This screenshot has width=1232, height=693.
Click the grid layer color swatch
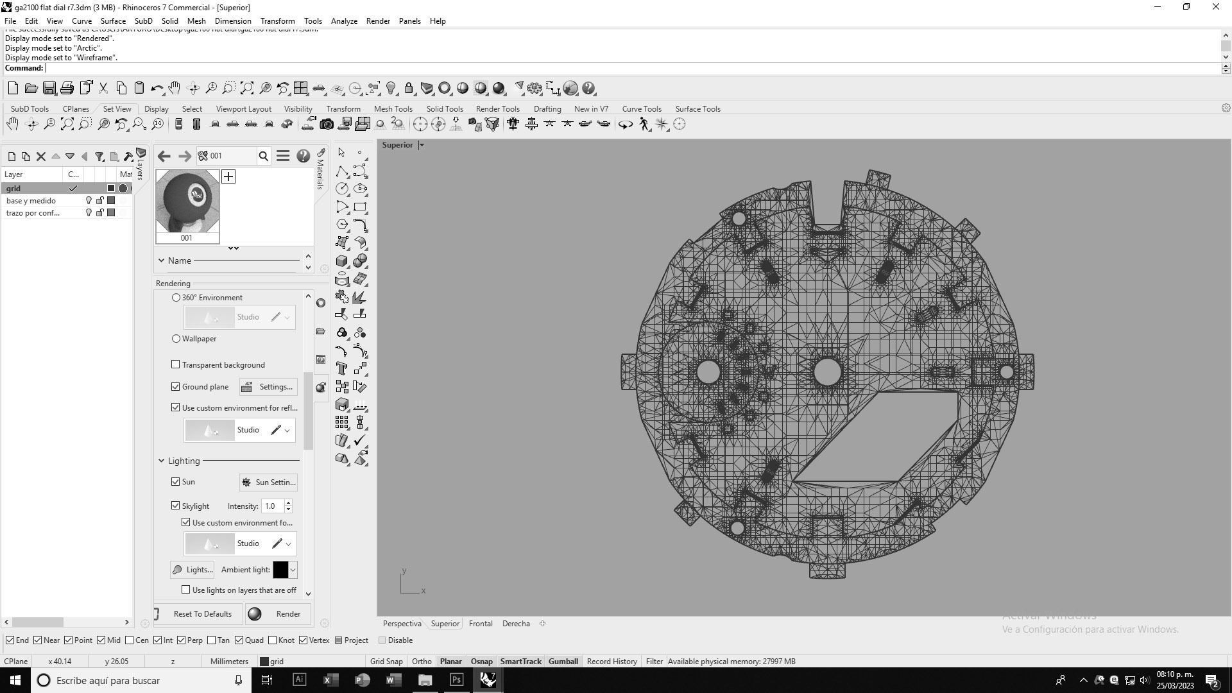pyautogui.click(x=111, y=189)
